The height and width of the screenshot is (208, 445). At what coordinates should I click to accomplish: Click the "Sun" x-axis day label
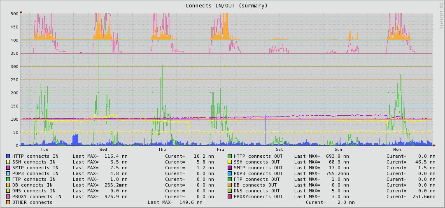pos(338,150)
